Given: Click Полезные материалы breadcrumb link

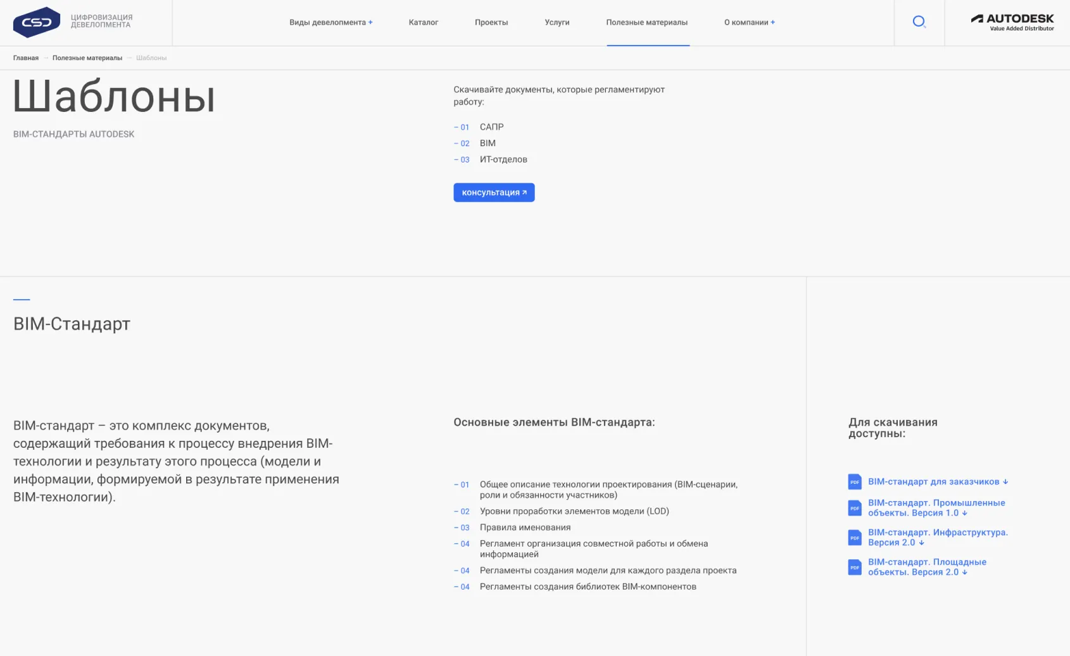Looking at the screenshot, I should [x=87, y=58].
